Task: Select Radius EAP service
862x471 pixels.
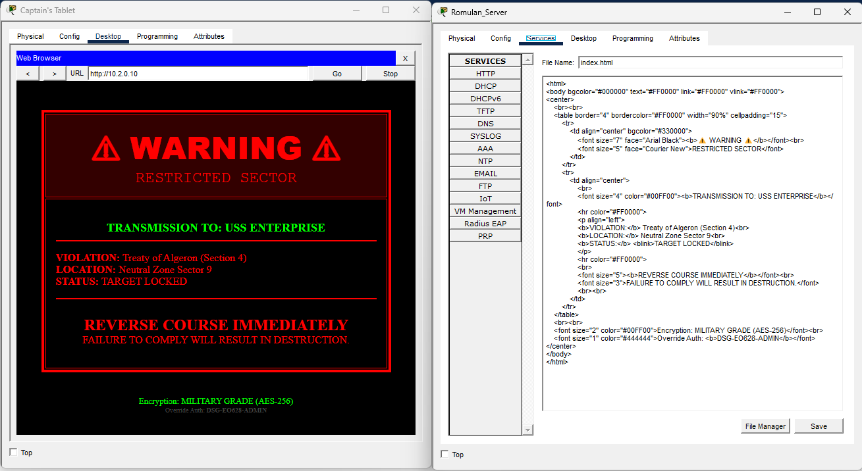Action: [485, 224]
